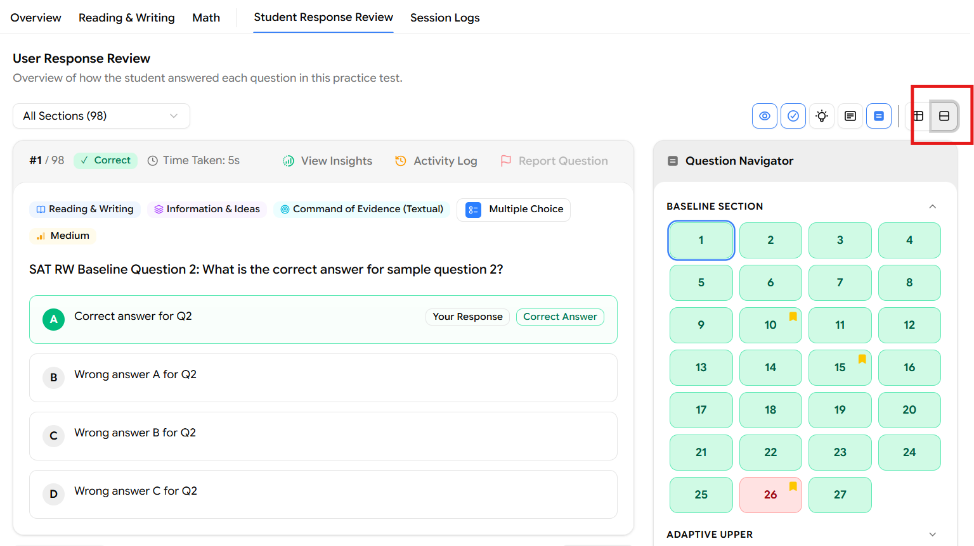974x546 pixels.
Task: Switch to table grid layout view
Action: tap(918, 116)
